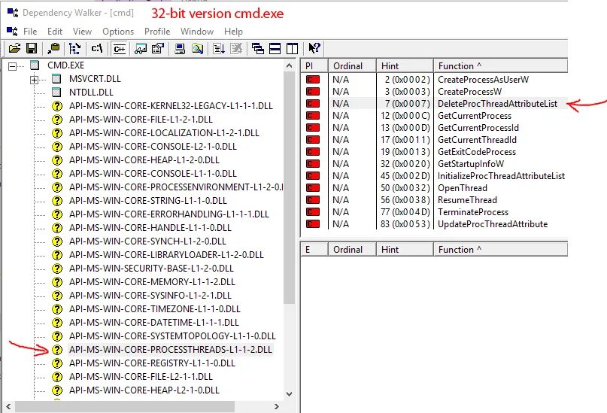
Task: Click the module icon beside CMD.EXE
Action: 35,65
